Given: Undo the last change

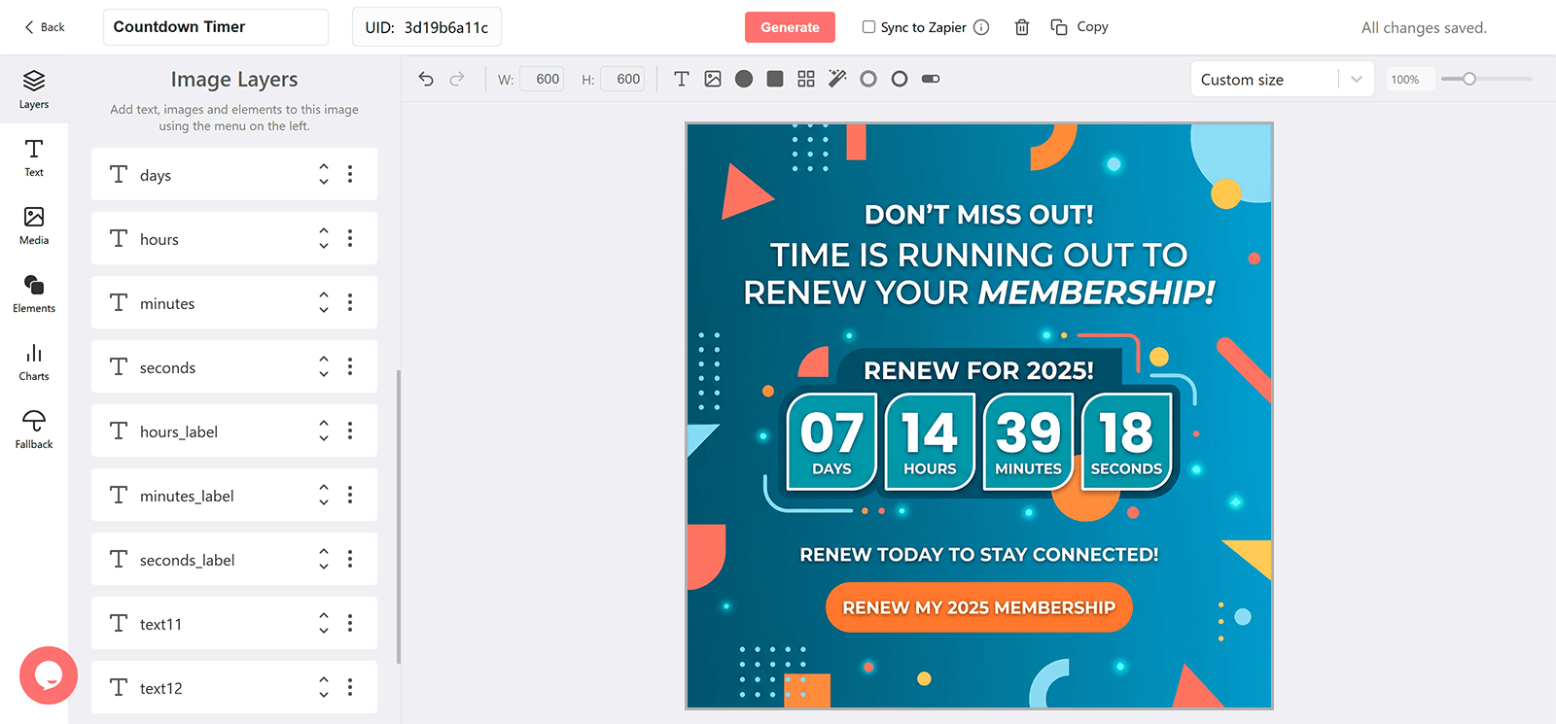Looking at the screenshot, I should 426,79.
